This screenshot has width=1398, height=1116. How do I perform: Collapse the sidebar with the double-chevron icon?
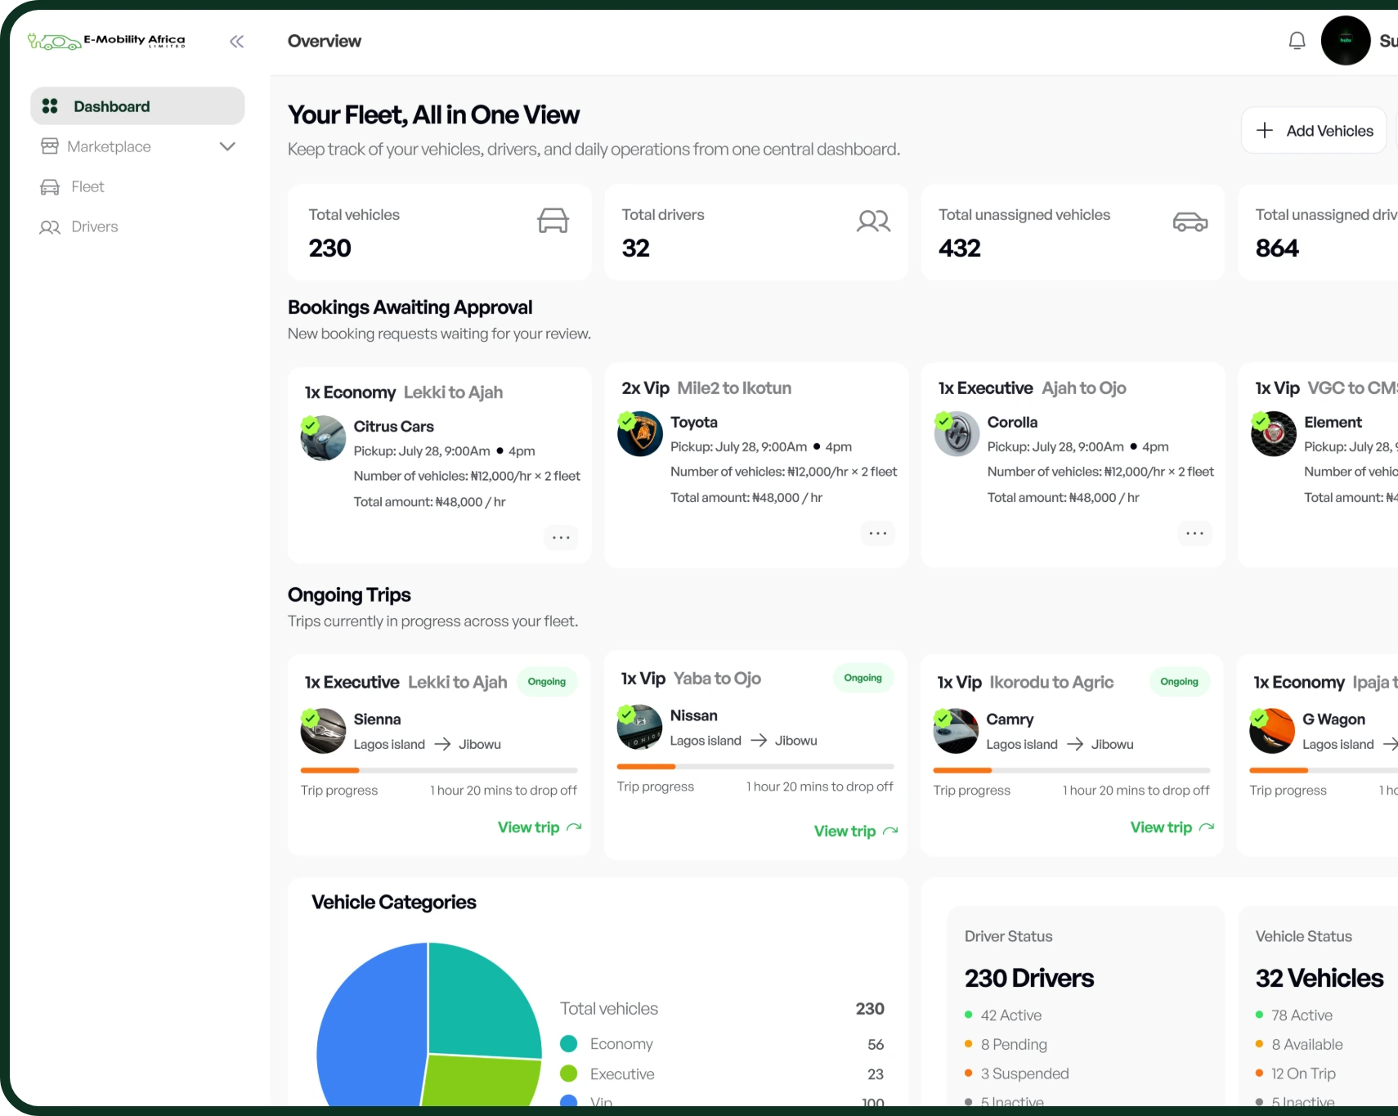237,42
